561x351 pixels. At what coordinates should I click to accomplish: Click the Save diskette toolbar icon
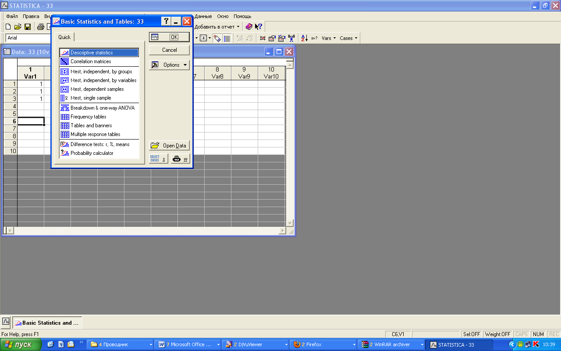click(27, 27)
